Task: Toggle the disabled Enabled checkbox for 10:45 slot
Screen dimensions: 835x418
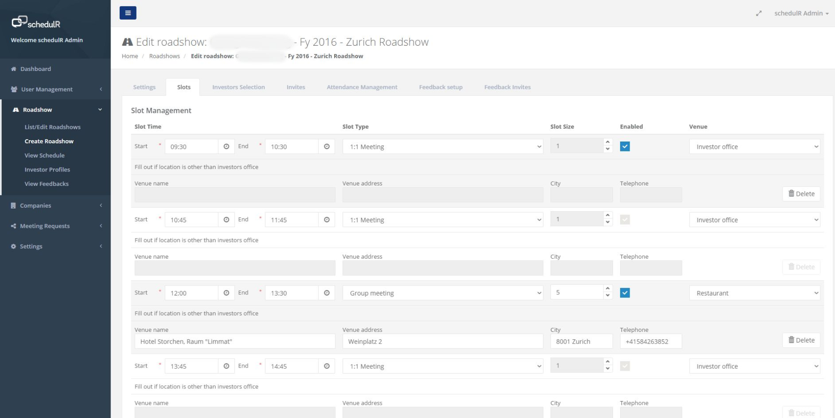Action: point(625,220)
